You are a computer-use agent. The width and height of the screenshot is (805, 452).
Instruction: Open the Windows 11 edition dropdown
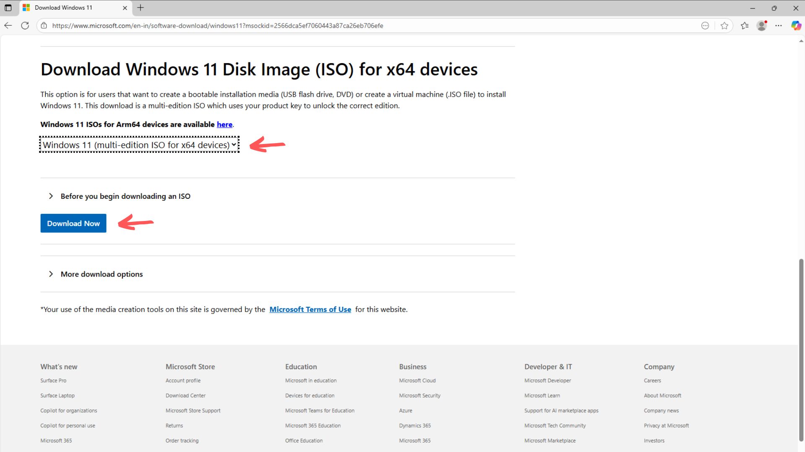139,145
